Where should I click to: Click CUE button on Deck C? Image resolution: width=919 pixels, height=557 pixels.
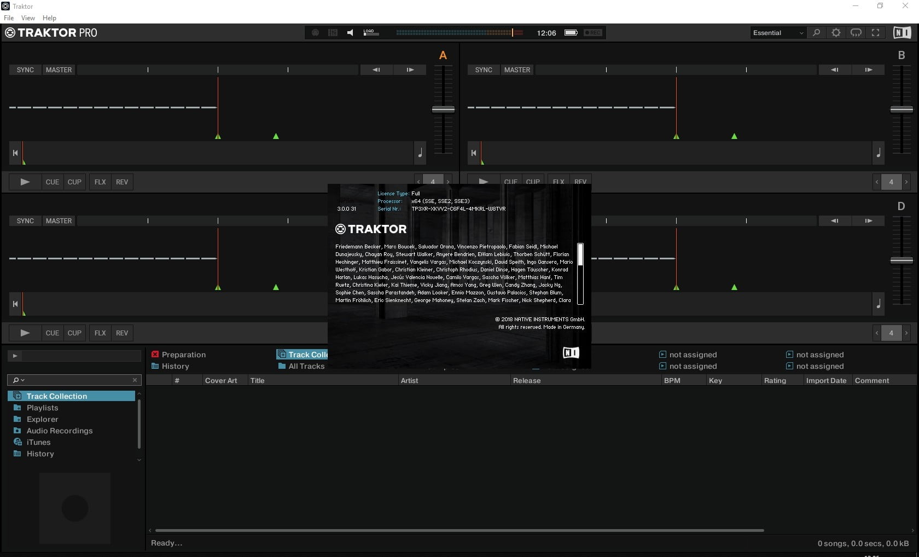(53, 333)
